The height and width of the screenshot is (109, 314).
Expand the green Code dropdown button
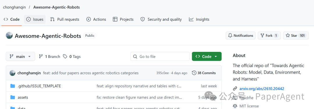207,57
